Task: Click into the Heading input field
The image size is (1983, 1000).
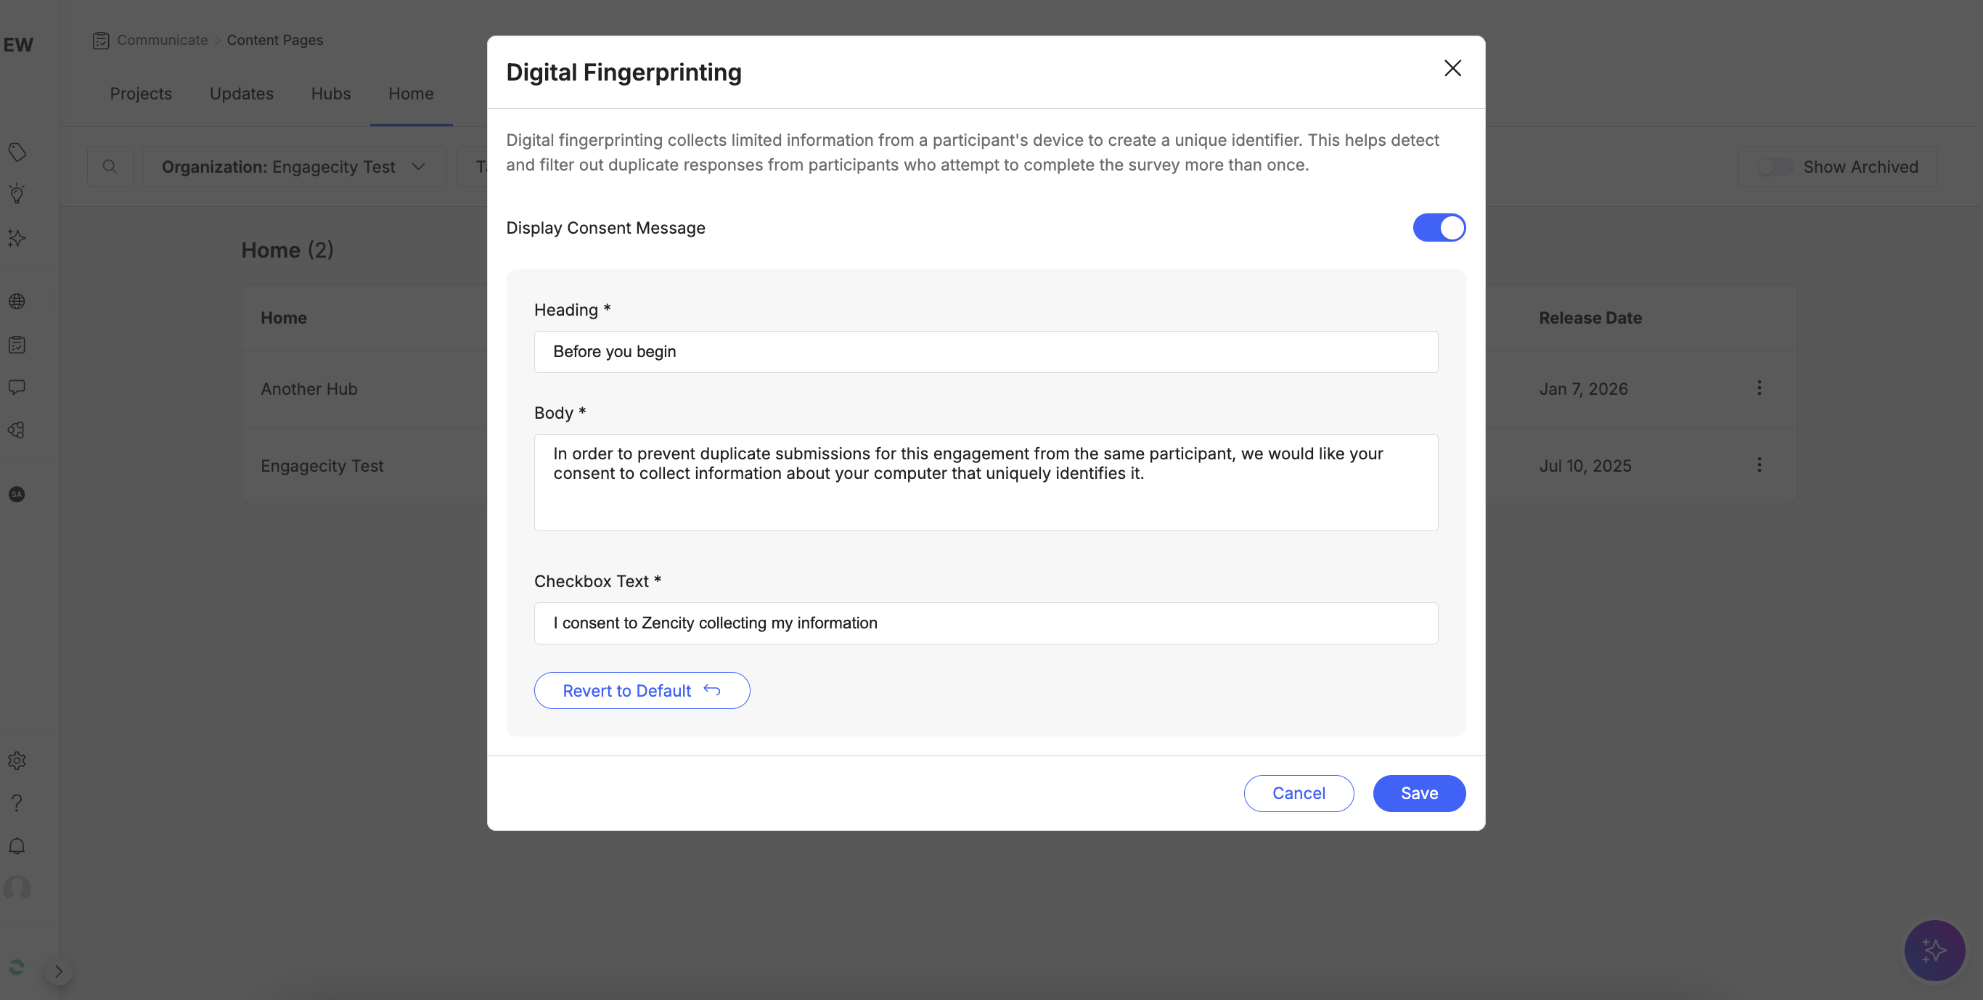Action: [986, 352]
